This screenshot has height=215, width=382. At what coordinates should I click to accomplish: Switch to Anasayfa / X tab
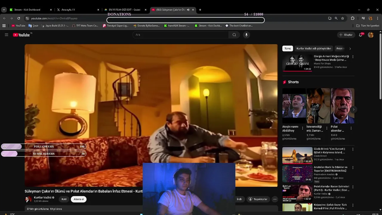pyautogui.click(x=78, y=10)
